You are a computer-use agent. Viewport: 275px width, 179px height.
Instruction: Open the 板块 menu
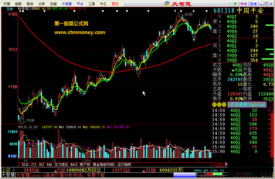(x=30, y=4)
